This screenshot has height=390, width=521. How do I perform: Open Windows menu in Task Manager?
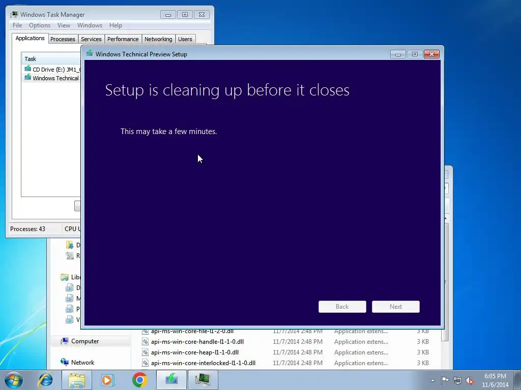(90, 25)
